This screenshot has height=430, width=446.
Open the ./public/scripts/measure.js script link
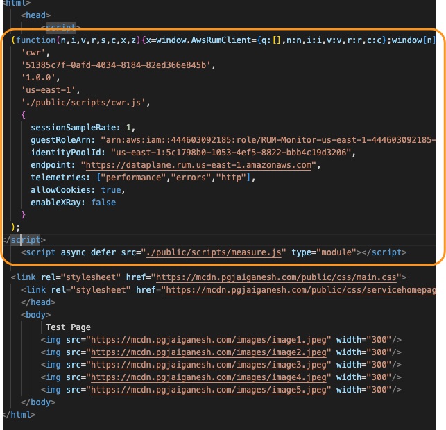214,252
